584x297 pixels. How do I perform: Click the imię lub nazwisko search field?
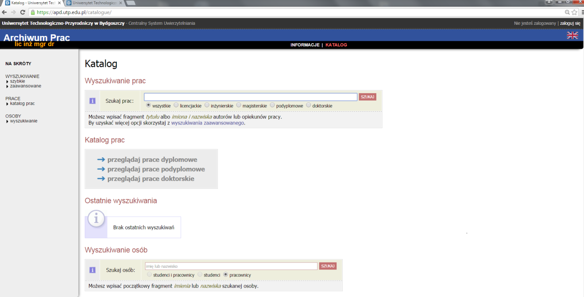click(231, 266)
